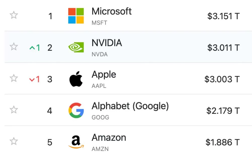Click NVIDIA's $3.011 T market cap value

tap(224, 48)
